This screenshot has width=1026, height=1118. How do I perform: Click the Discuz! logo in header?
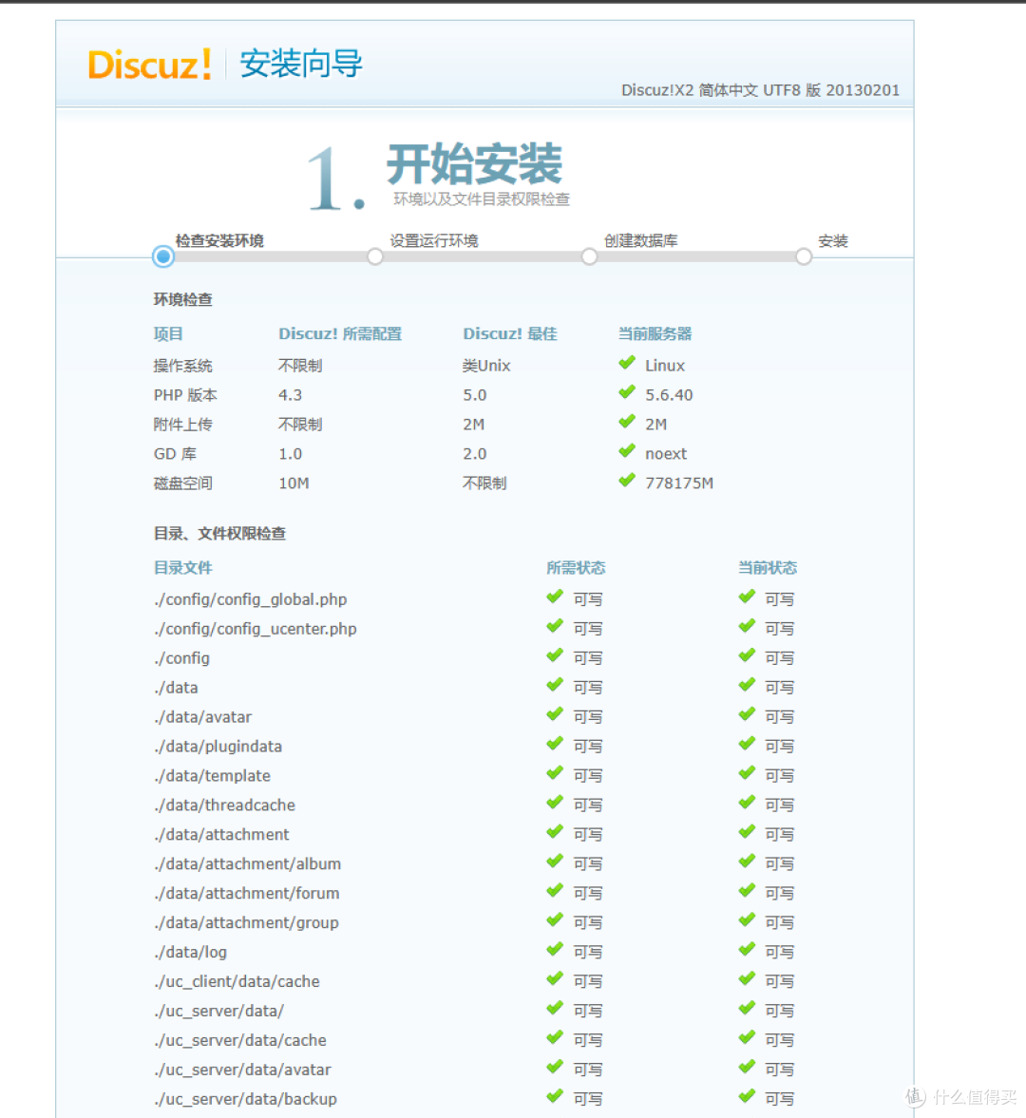coord(150,65)
